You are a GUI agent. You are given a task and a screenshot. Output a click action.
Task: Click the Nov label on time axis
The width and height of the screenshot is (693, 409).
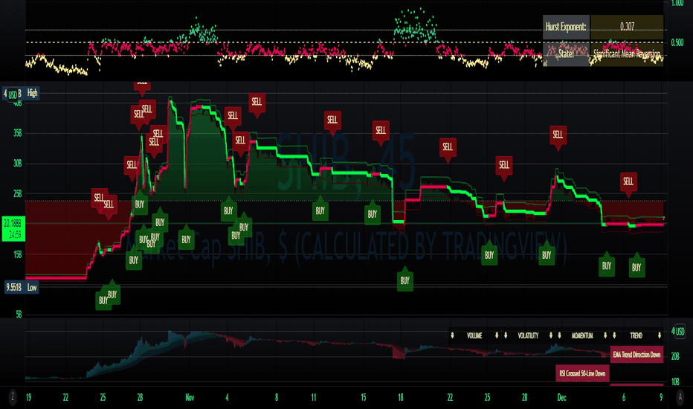(x=190, y=398)
